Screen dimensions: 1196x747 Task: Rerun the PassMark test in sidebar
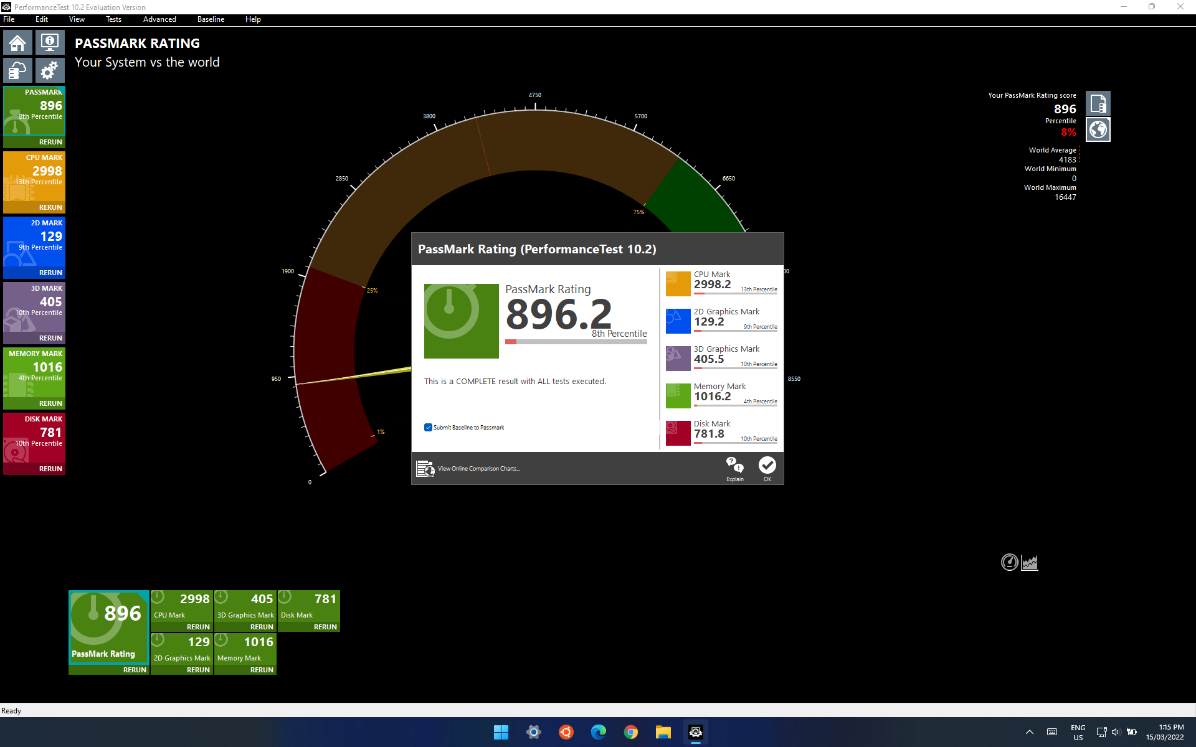click(x=50, y=142)
